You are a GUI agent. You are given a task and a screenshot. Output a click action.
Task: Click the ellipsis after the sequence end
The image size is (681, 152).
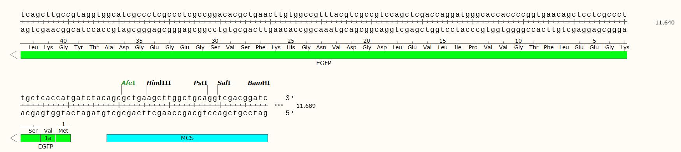[278, 105]
